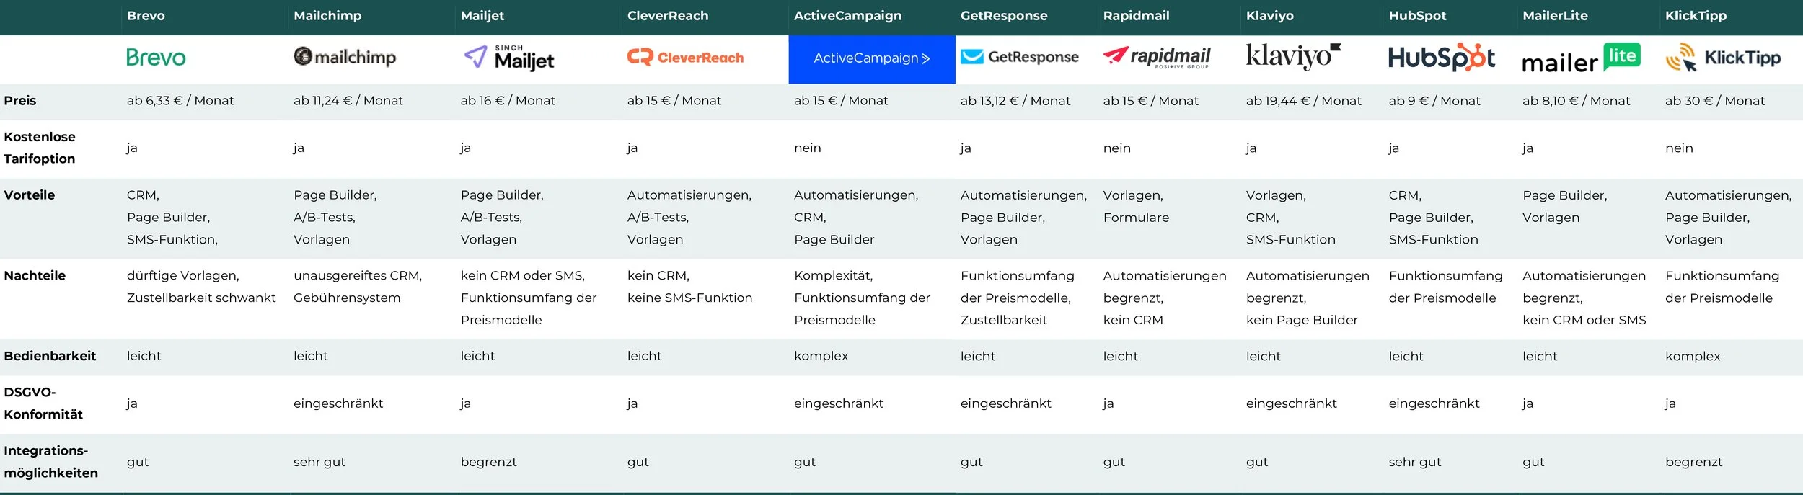Click the HubSpot logo
The width and height of the screenshot is (1803, 495).
pos(1442,58)
